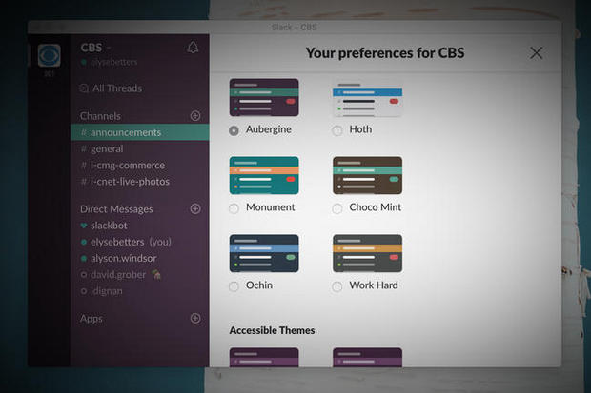Click the Choco Mint preview thumbnail
The width and height of the screenshot is (591, 393).
[368, 175]
